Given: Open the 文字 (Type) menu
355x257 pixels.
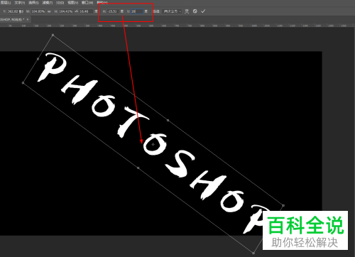Looking at the screenshot, I should [20, 3].
